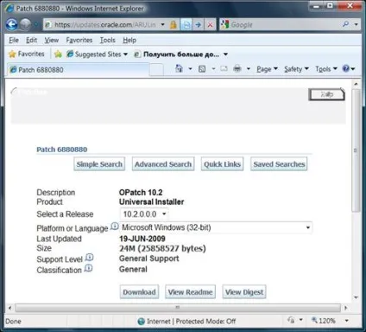Screen dimensions: 366x332
Task: Click the Add to Favorites Bar star icon
Action: point(58,54)
